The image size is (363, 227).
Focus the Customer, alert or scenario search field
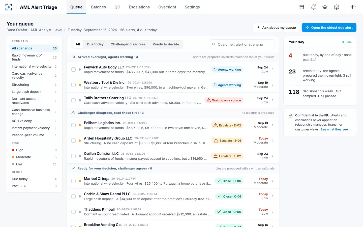pos(242,44)
